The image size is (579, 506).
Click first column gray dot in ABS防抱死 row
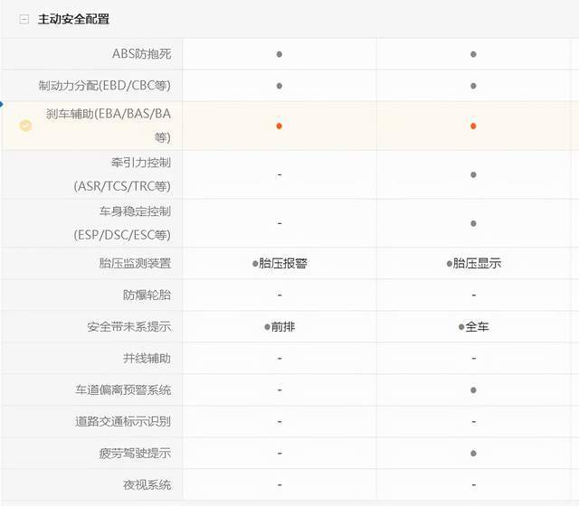coord(280,54)
